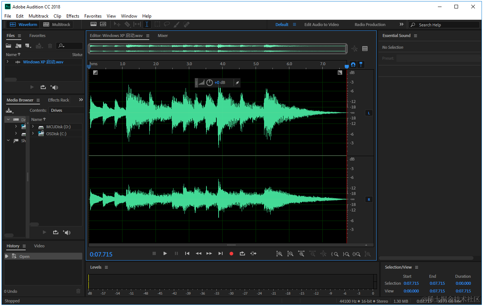Viewport: 483px width, 306px height.
Task: Toggle Loop Playback in Files panel
Action: tap(43, 87)
